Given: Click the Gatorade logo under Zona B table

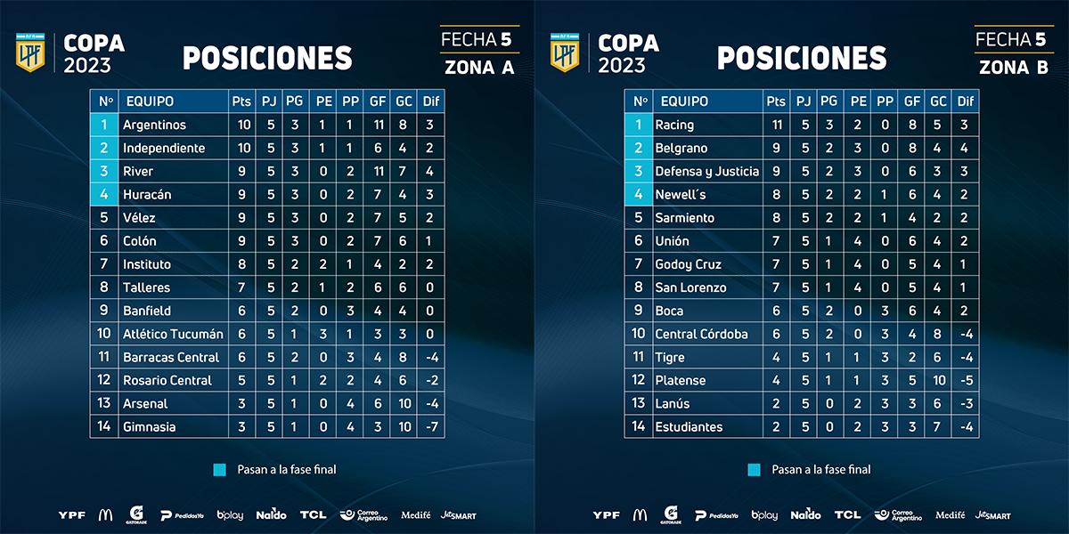Looking at the screenshot, I should tap(670, 514).
